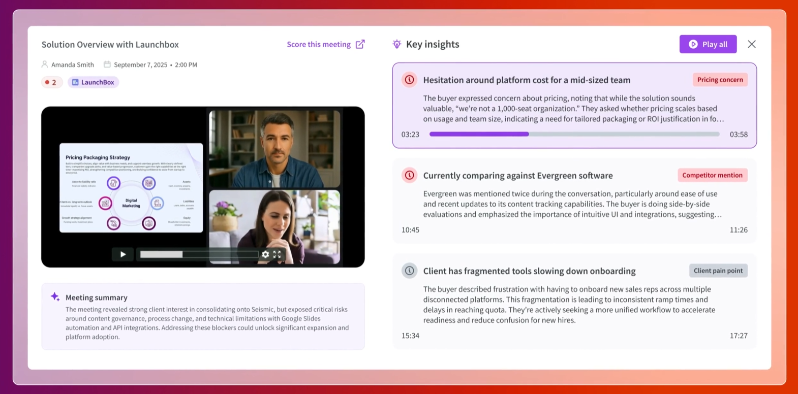This screenshot has width=798, height=394.
Task: Play the meeting video
Action: tap(122, 254)
